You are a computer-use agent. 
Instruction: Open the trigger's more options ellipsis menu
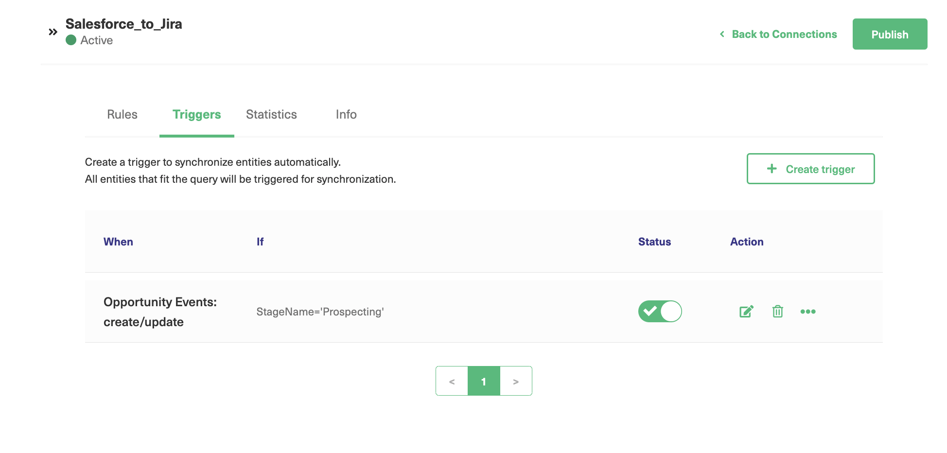pyautogui.click(x=808, y=312)
